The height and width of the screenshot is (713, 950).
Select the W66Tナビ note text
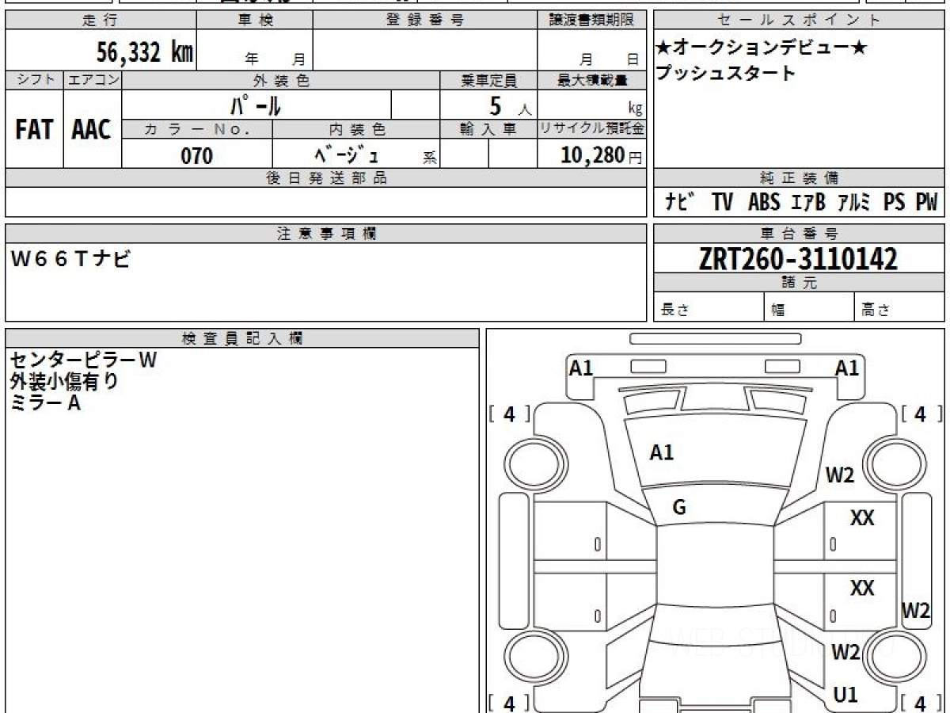[x=71, y=258]
